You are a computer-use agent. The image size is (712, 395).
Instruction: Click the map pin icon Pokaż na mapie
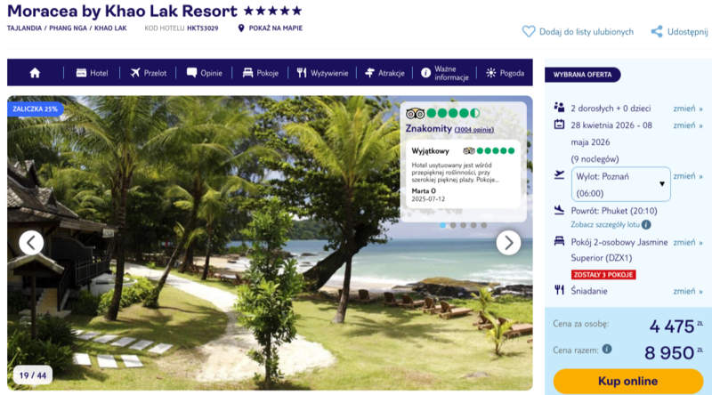point(241,28)
